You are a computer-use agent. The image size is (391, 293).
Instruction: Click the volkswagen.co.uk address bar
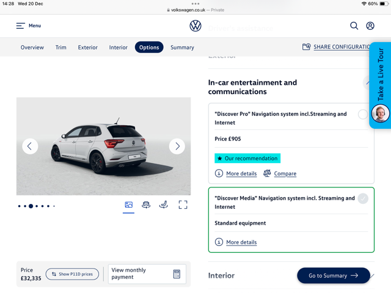pyautogui.click(x=195, y=10)
